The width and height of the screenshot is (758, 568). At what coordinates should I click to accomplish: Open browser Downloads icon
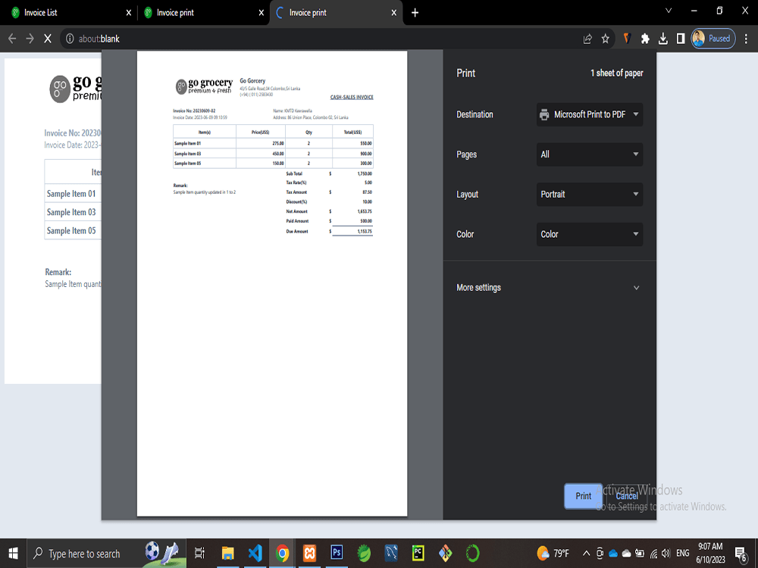point(662,39)
